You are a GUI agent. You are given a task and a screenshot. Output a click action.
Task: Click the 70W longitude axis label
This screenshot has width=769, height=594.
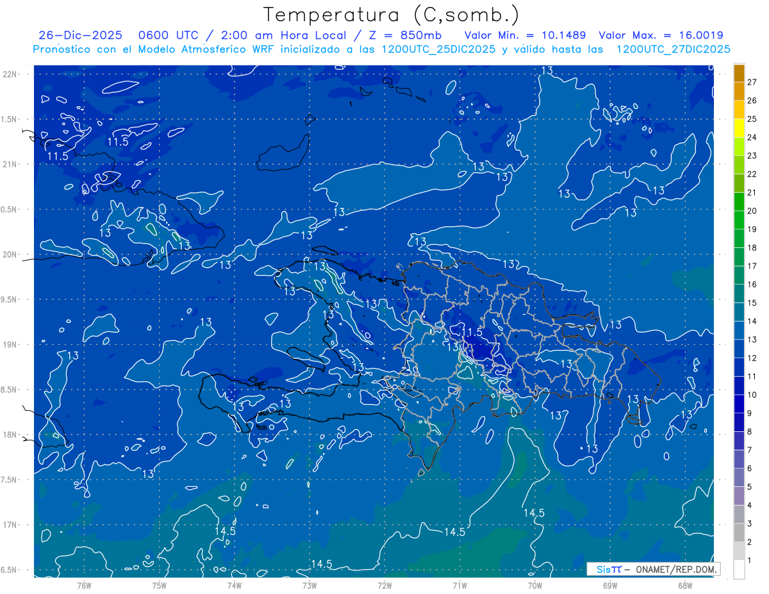pyautogui.click(x=535, y=585)
